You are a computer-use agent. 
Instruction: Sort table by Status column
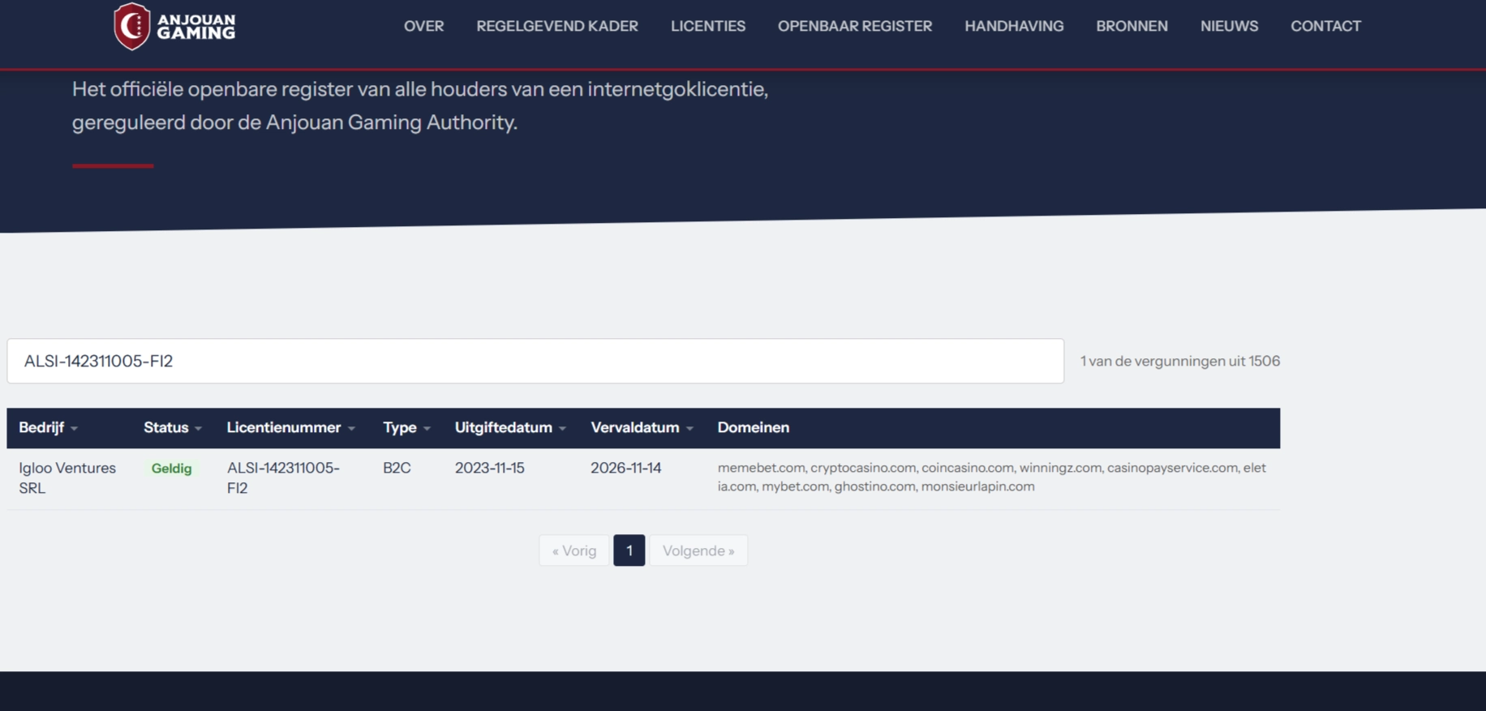[172, 427]
